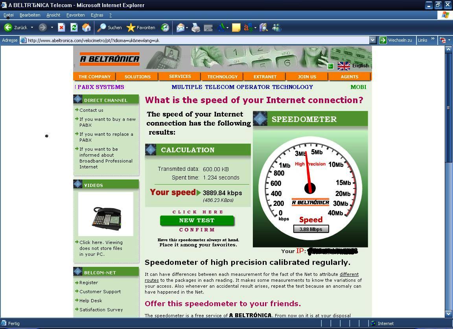This screenshot has height=329, width=453.
Task: Expand the Links toolbar chevron
Action: (433, 39)
